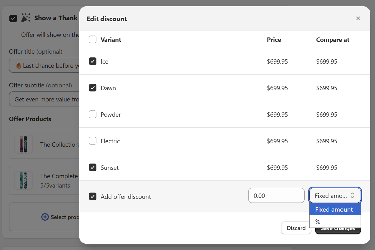
Task: Uncheck the Dawn variant checkbox
Action: click(x=93, y=88)
